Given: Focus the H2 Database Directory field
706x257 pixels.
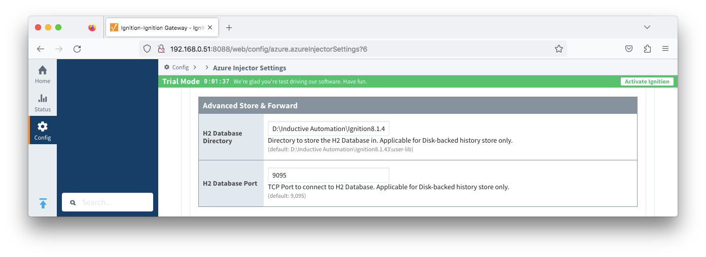Looking at the screenshot, I should coord(328,128).
